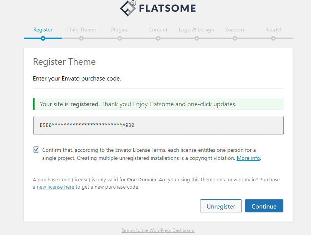The image size is (311, 235).
Task: Return to the WordPress Dashboard
Action: (157, 230)
